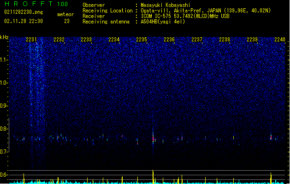Click the tallest yellow intensity peak after 2235
The height and width of the screenshot is (184, 290).
point(153,177)
